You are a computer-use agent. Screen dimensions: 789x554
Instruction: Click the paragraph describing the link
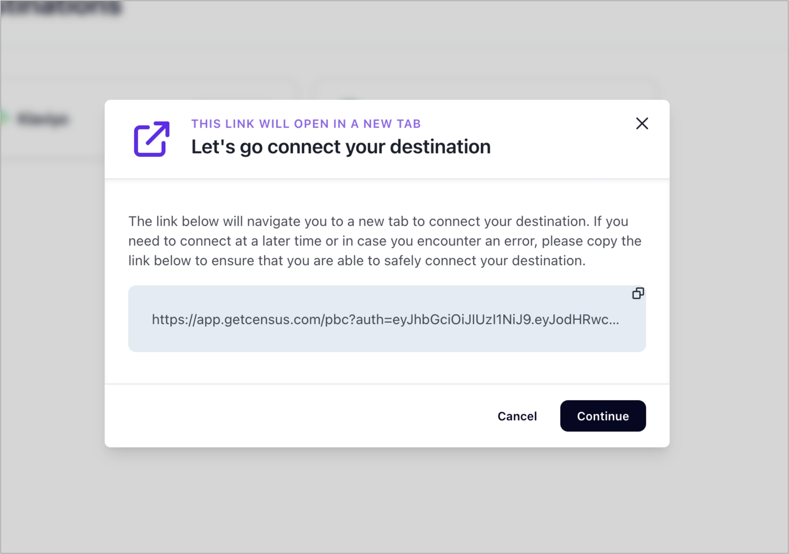[385, 241]
